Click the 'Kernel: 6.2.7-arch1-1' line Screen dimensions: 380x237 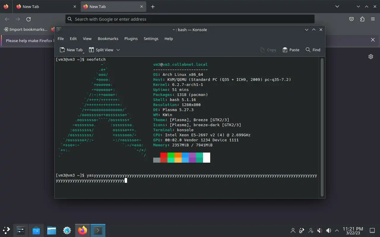pyautogui.click(x=178, y=84)
